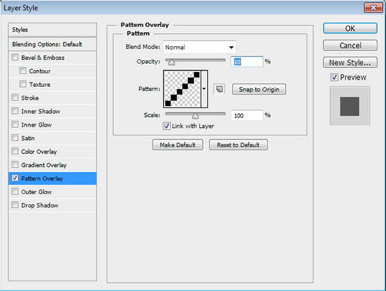The width and height of the screenshot is (386, 291).
Task: Enable the Outer Glow checkbox
Action: pos(15,191)
